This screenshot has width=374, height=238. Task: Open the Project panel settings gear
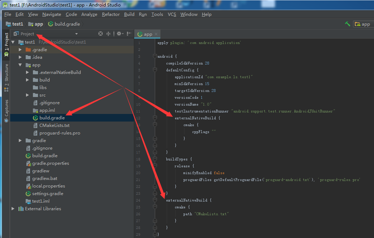(x=120, y=34)
